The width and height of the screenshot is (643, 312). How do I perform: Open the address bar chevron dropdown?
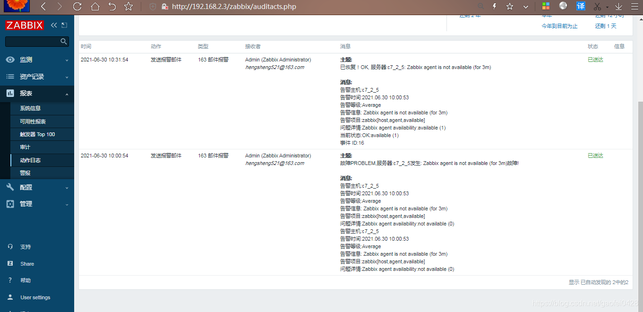click(525, 7)
